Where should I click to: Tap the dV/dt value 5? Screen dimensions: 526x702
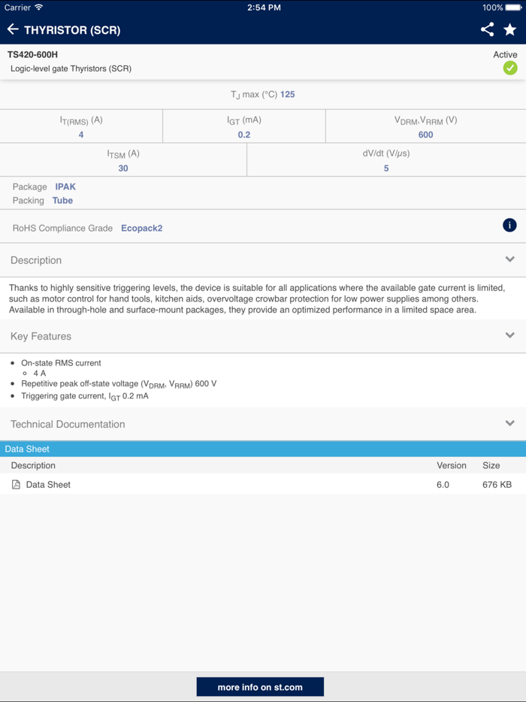[386, 168]
